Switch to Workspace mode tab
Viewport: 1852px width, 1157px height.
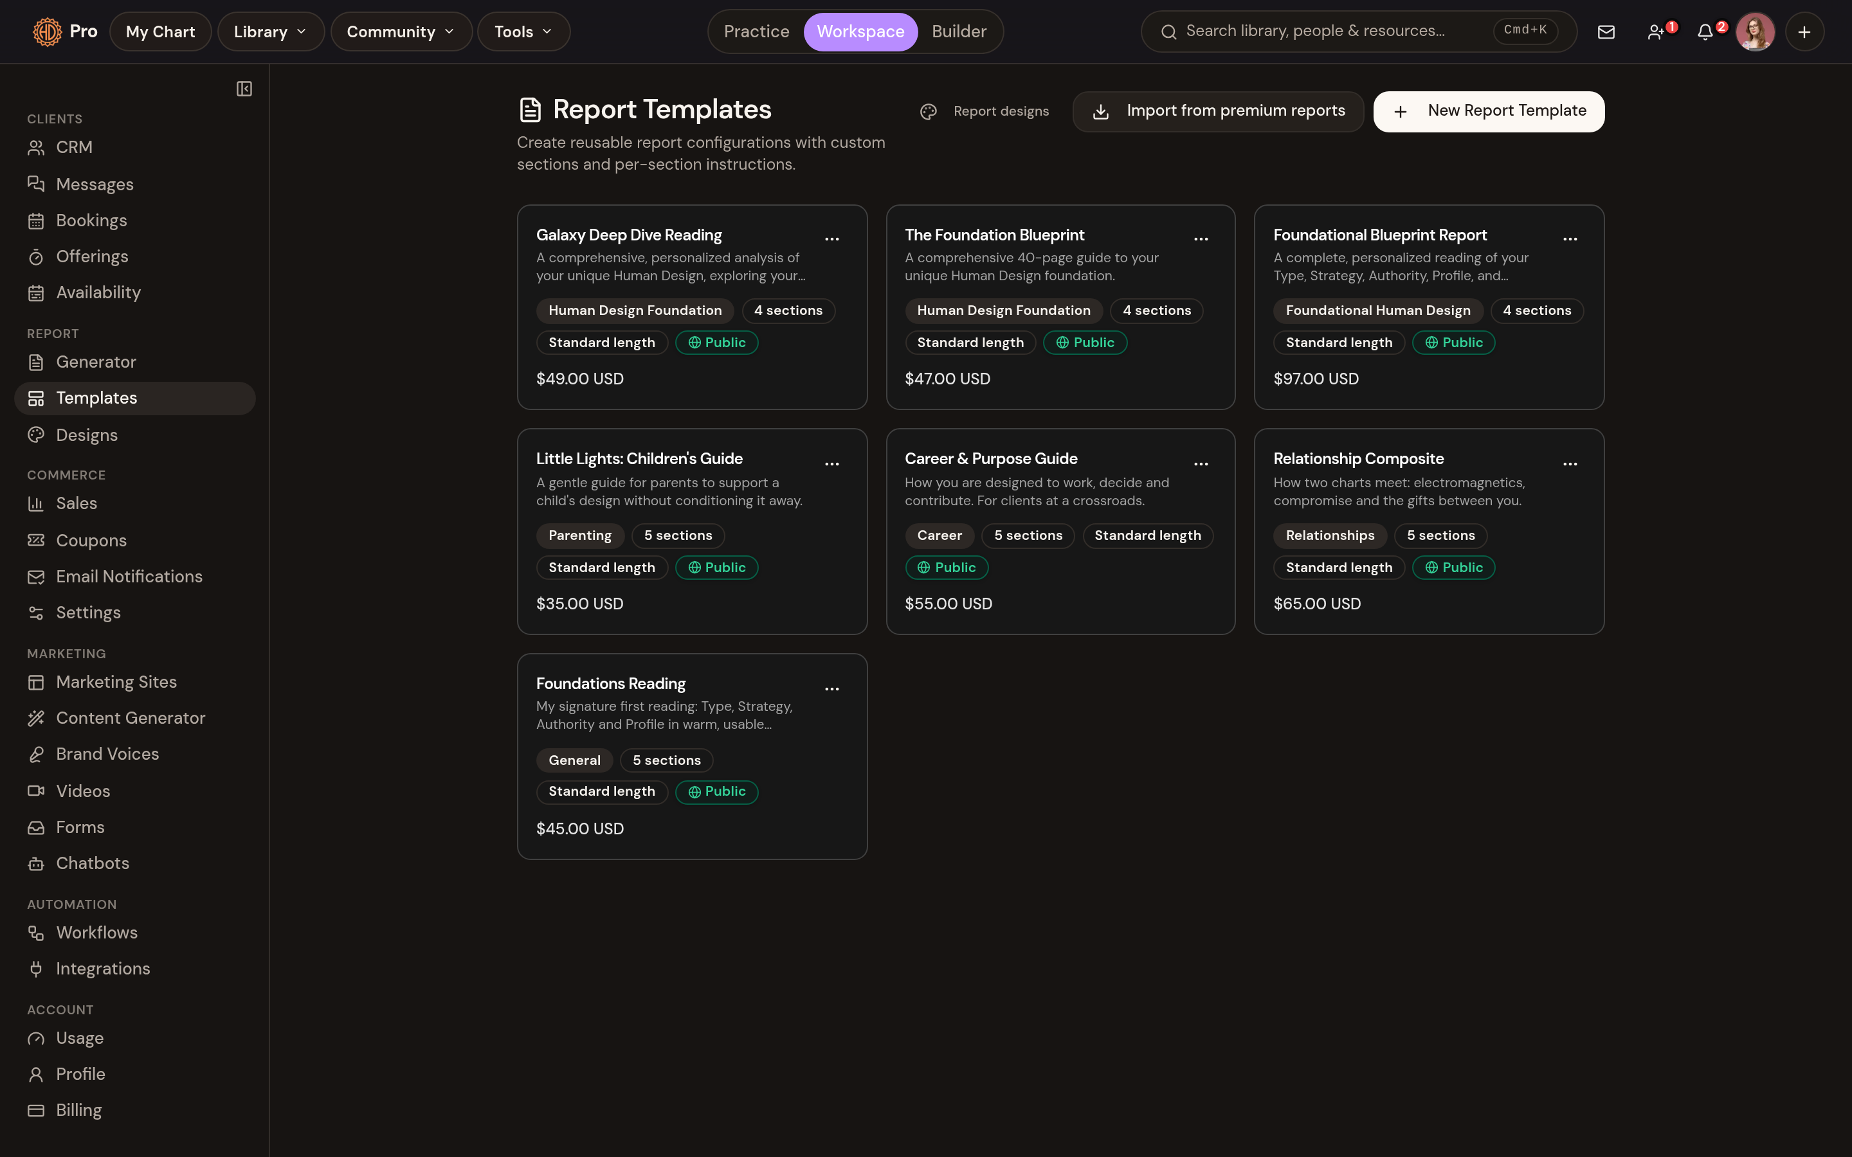click(x=860, y=31)
